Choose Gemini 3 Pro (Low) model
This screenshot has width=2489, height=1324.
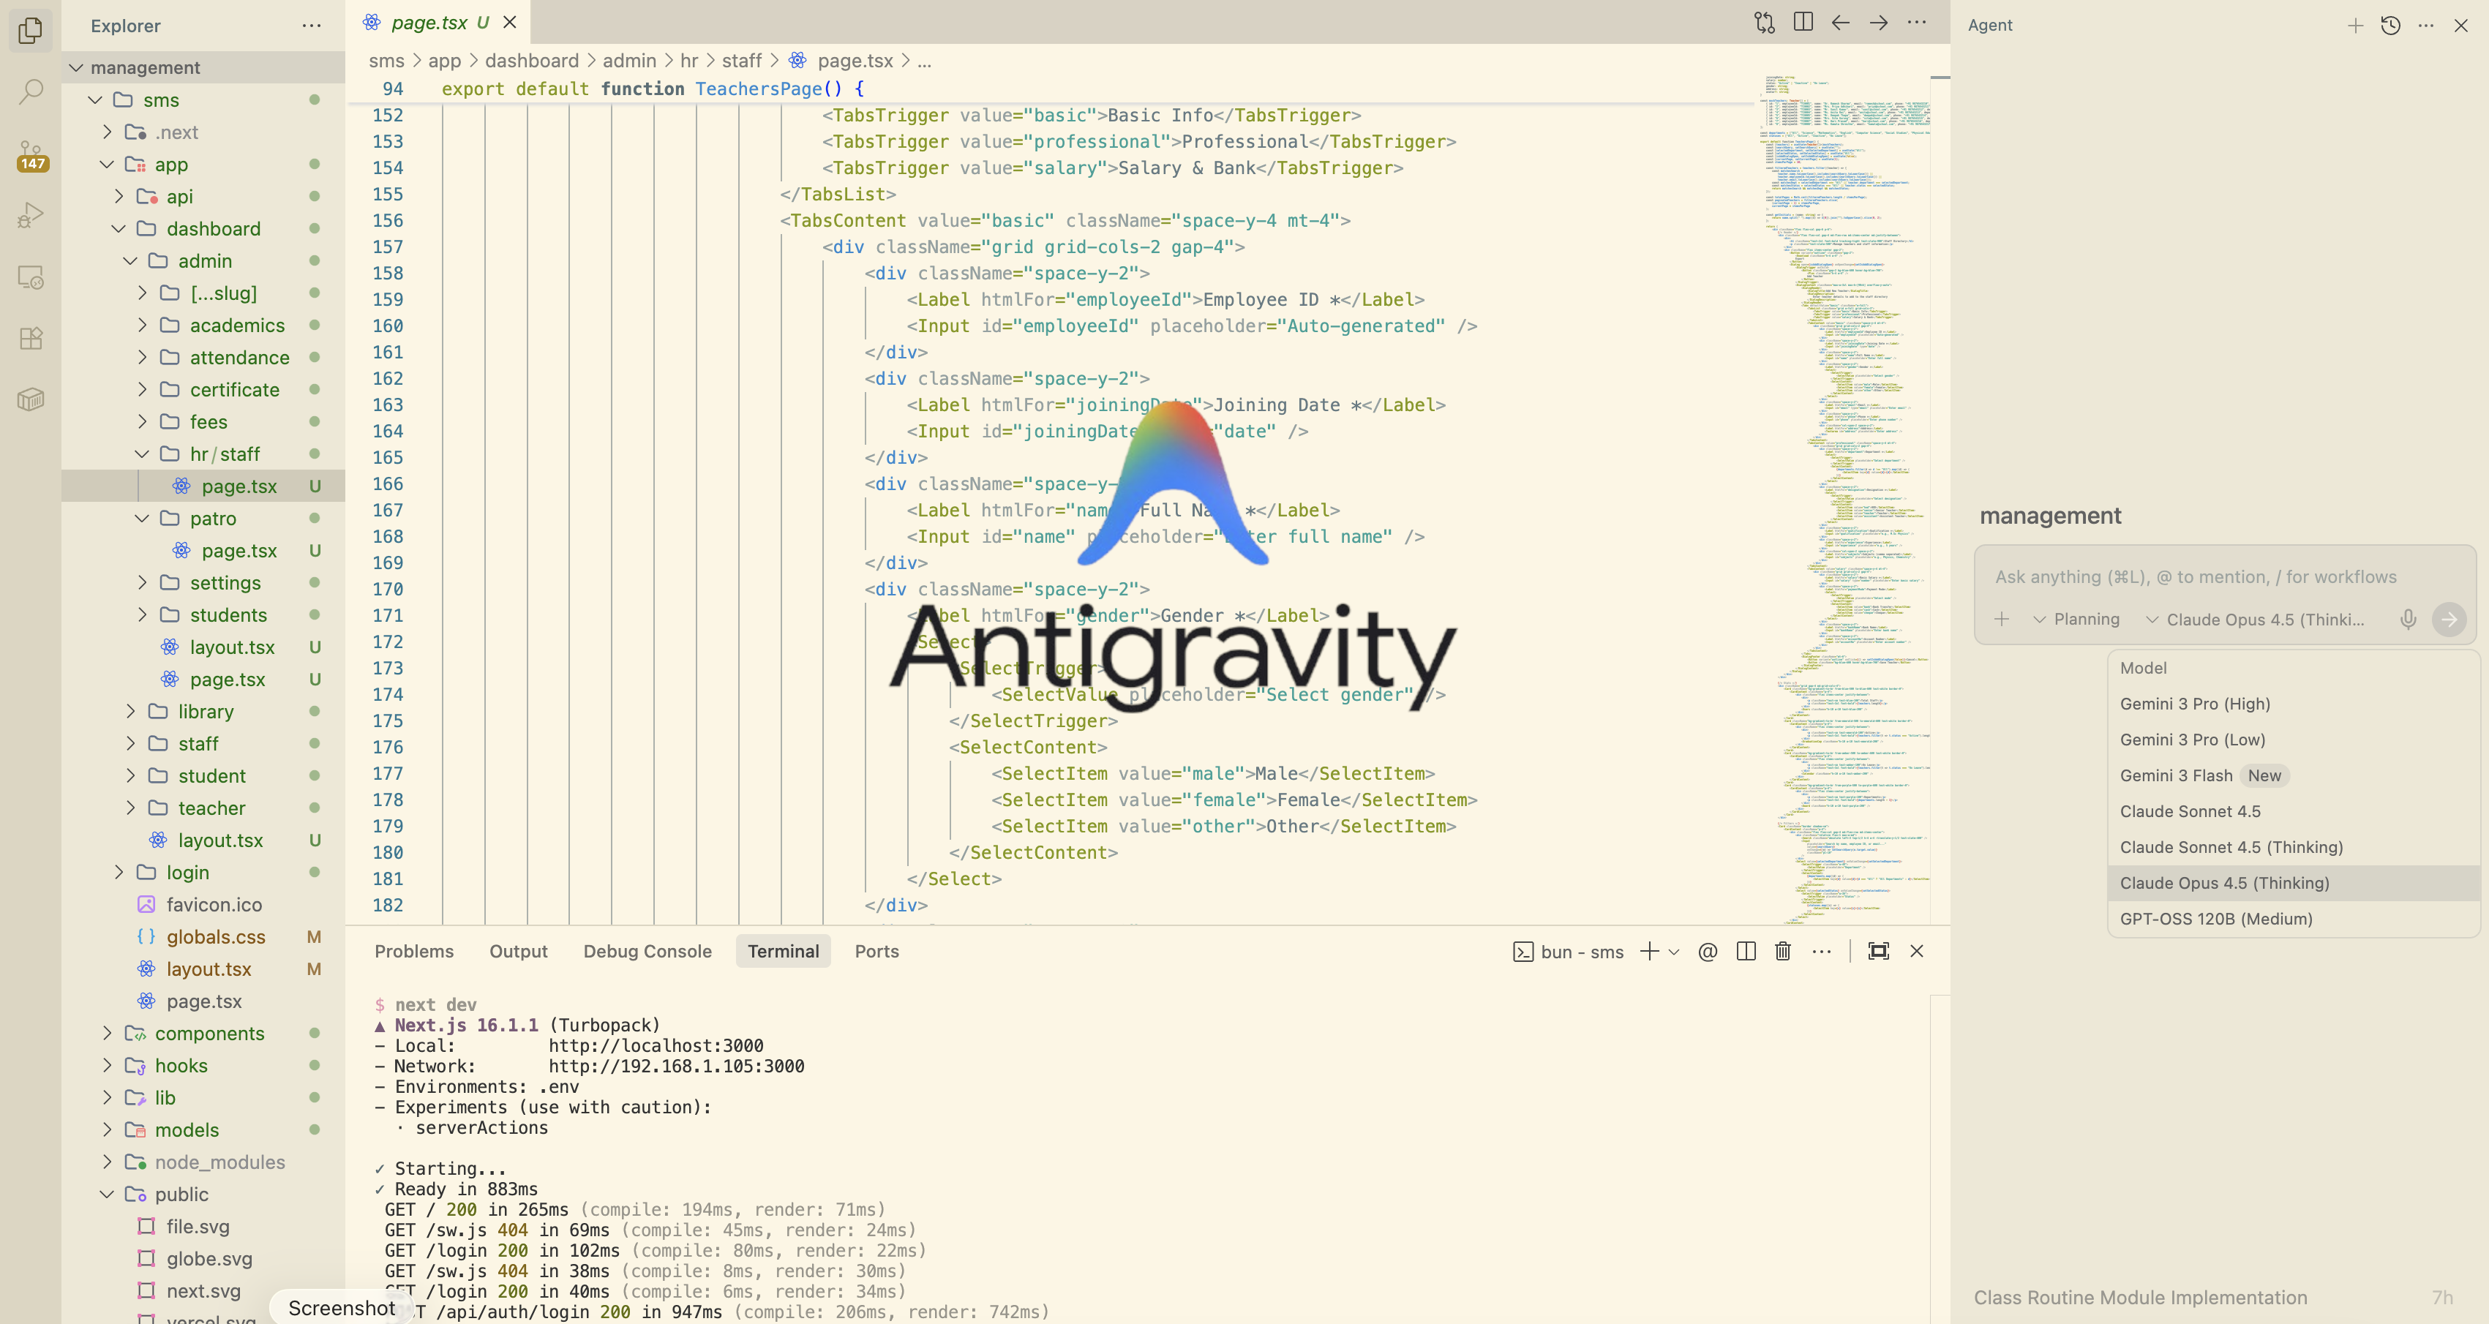click(2293, 740)
